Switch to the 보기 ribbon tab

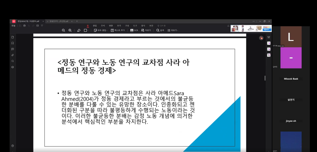(x=119, y=26)
